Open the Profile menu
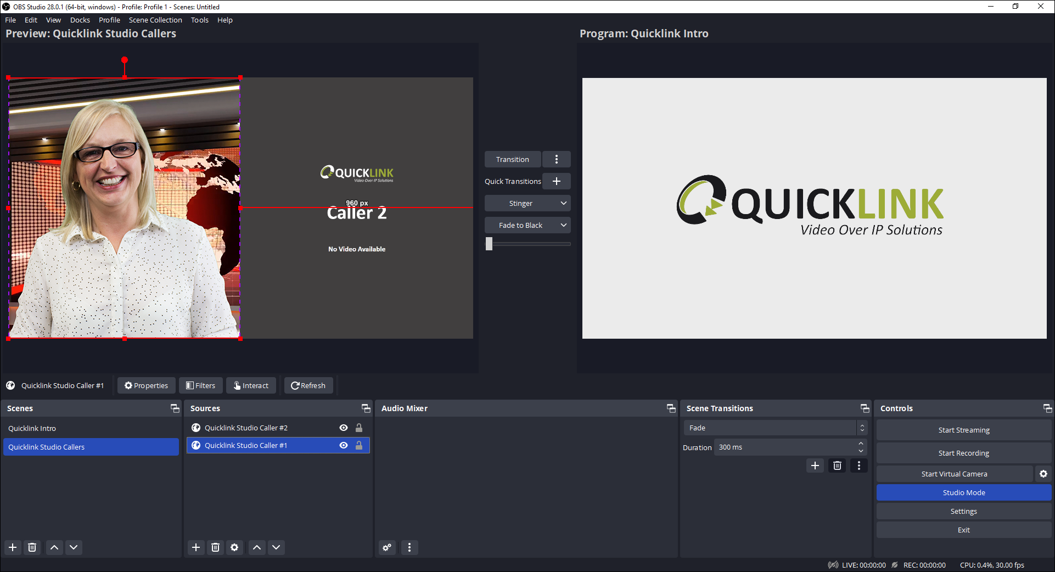This screenshot has width=1055, height=572. coord(109,20)
